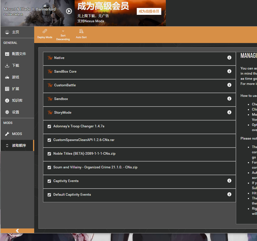Image resolution: width=257 pixels, height=241 pixels.
Task: Select the CustomBattle entry
Action: [139, 86]
